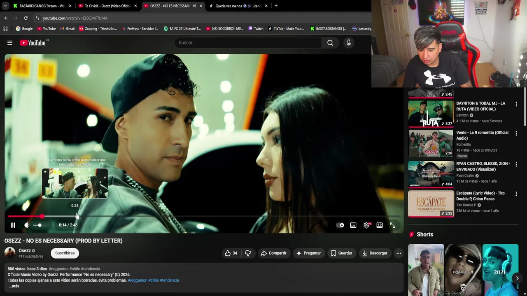Switch to theater mode
The width and height of the screenshot is (527, 296).
(380, 225)
